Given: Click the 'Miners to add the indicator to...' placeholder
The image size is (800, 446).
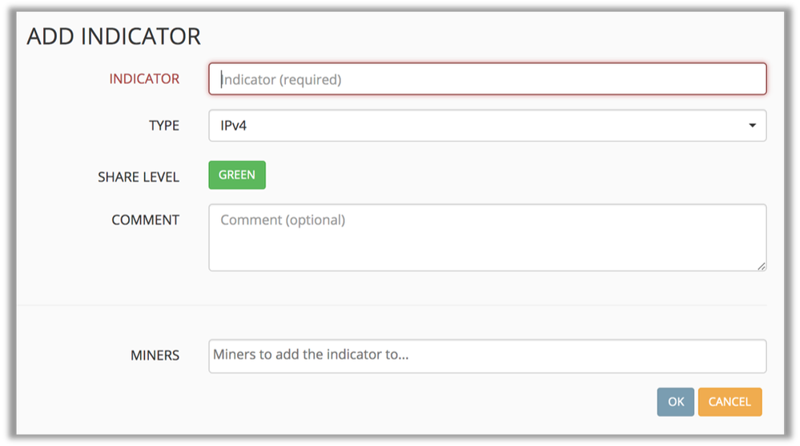Looking at the screenshot, I should pyautogui.click(x=311, y=354).
